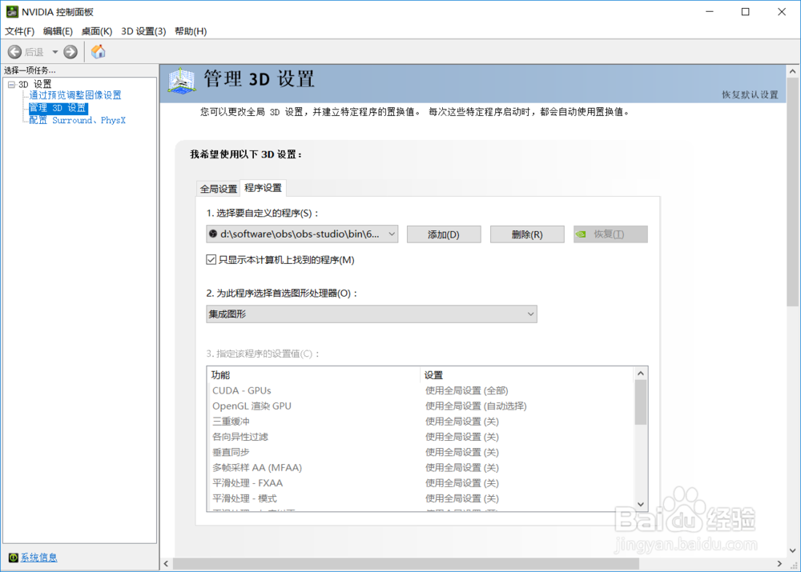Click the 管理 3D 设置 header graphic icon
This screenshot has height=572, width=801.
(182, 80)
